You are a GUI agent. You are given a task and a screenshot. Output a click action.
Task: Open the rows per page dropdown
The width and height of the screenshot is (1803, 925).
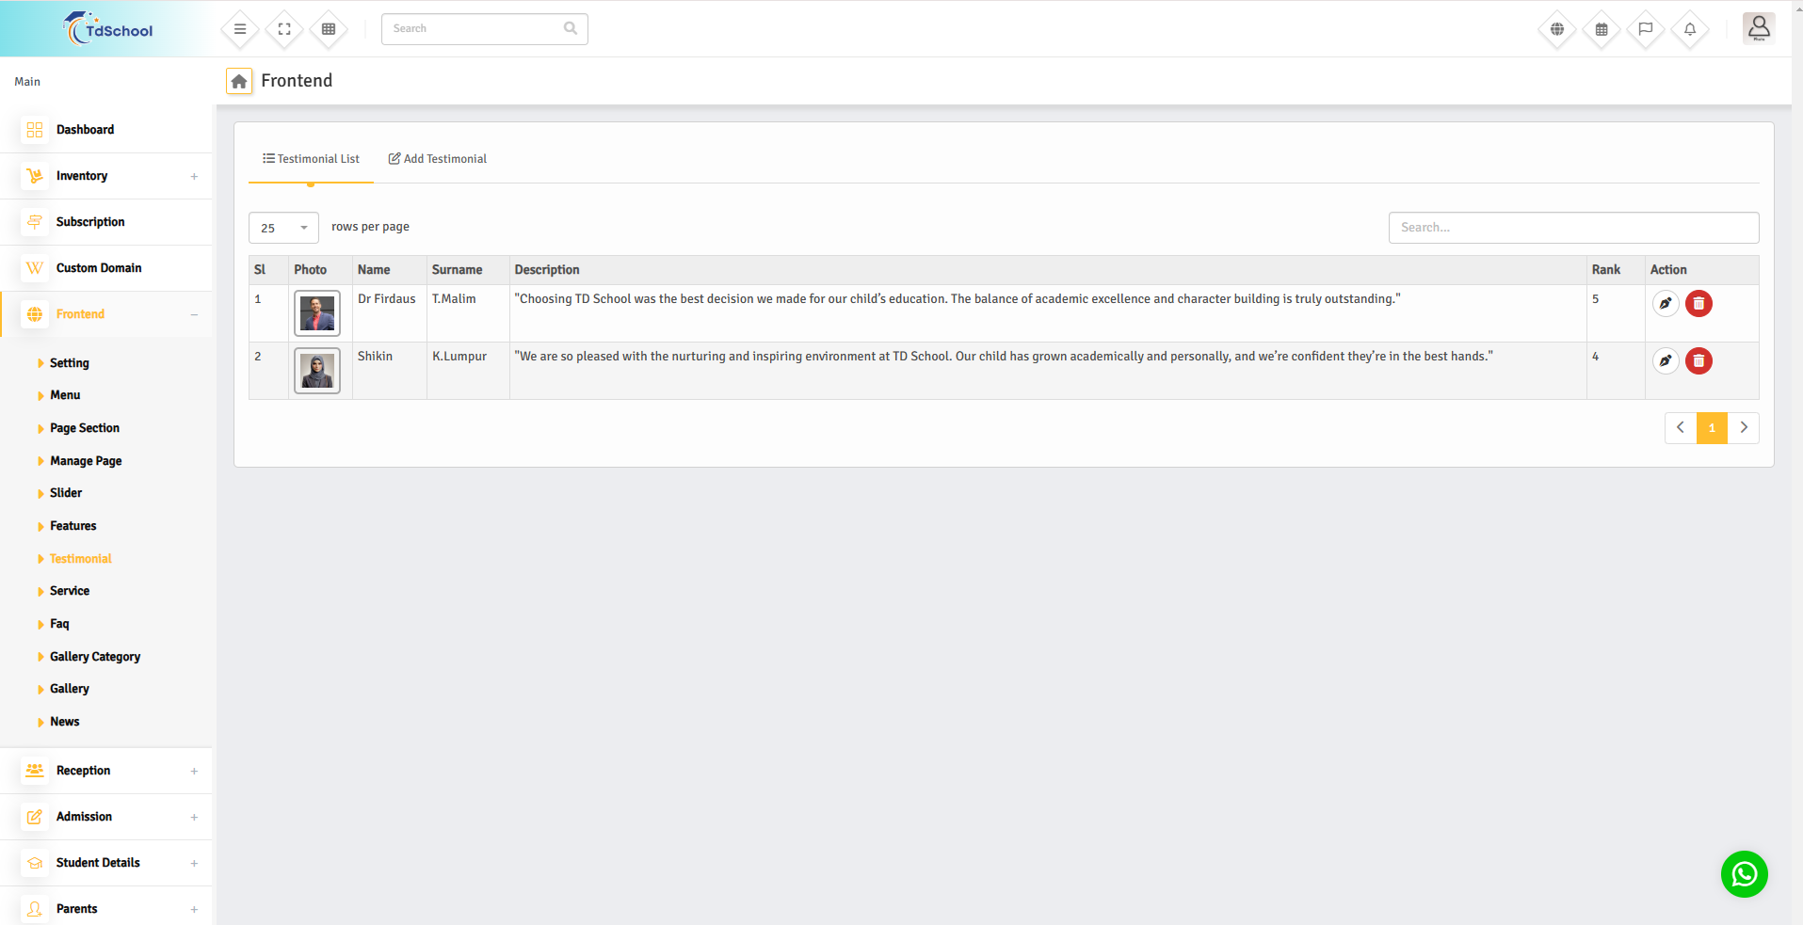(x=283, y=228)
